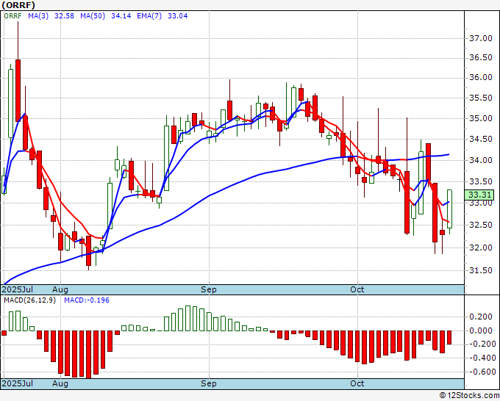Click the 0.000 MACD axis label
Image resolution: width=500 pixels, height=401 pixels.
coord(481,330)
